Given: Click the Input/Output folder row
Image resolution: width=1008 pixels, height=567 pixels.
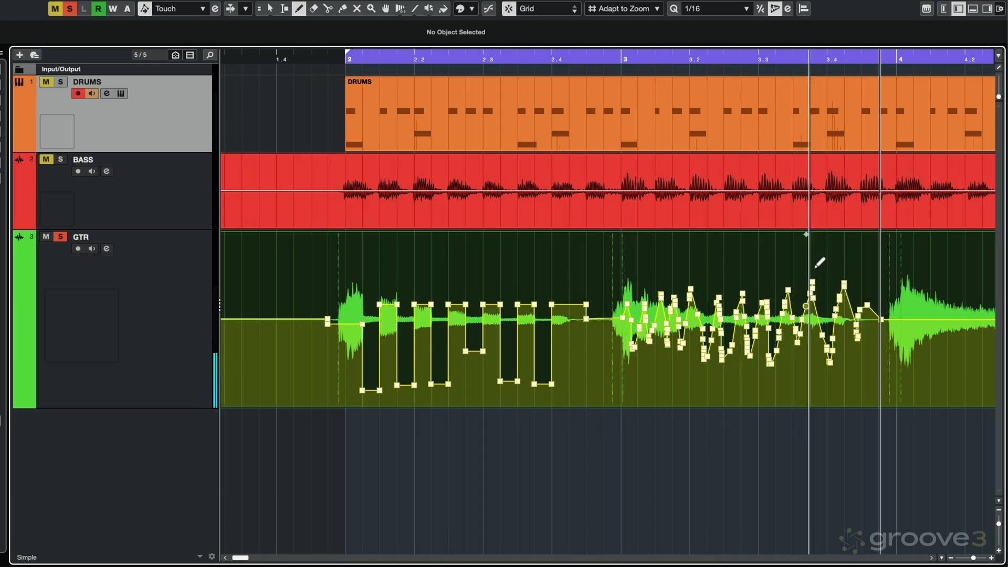Looking at the screenshot, I should tap(61, 69).
